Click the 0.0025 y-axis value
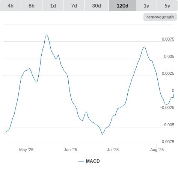Image resolution: width=178 pixels, height=171 pixels. coord(168,73)
